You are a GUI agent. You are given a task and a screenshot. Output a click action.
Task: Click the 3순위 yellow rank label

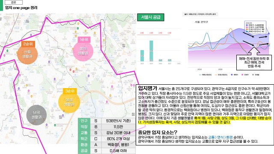click(x=70, y=91)
